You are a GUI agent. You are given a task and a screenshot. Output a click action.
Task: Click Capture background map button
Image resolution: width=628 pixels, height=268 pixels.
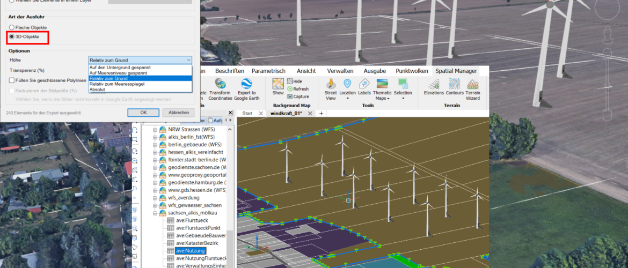[x=297, y=96]
